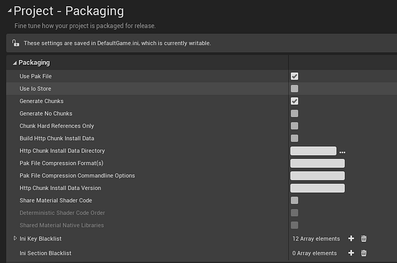The width and height of the screenshot is (397, 263).
Task: Edit the Http Chunk Install Data Version field
Action: tap(317, 188)
